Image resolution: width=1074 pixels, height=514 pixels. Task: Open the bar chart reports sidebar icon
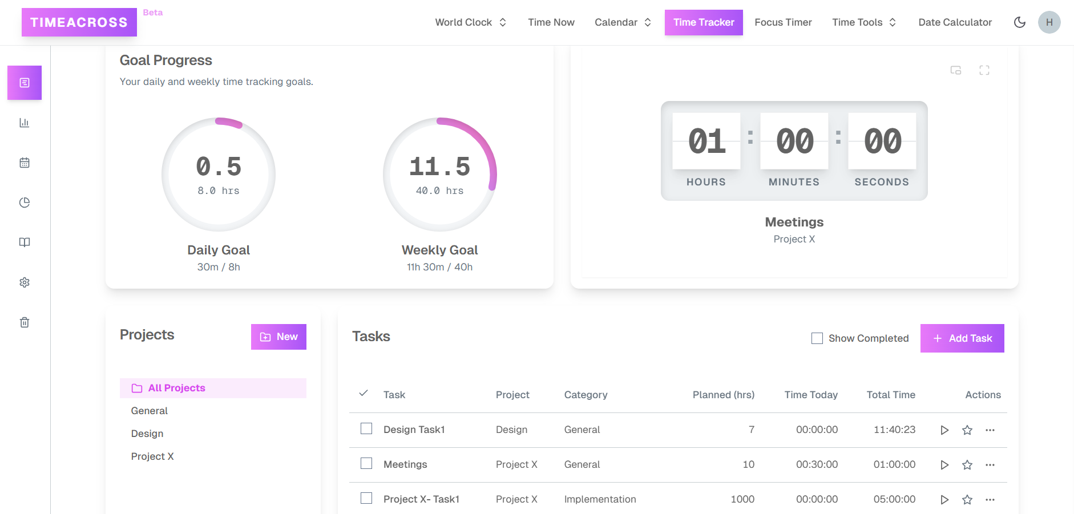(25, 123)
